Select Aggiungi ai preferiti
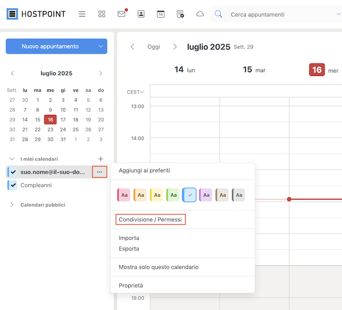The height and width of the screenshot is (310, 342). [x=144, y=170]
